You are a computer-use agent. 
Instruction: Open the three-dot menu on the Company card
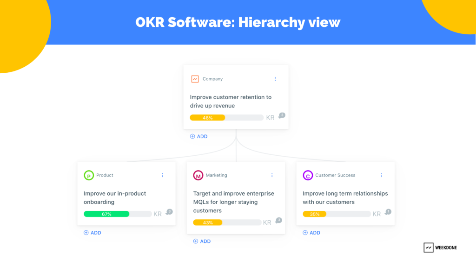(275, 79)
